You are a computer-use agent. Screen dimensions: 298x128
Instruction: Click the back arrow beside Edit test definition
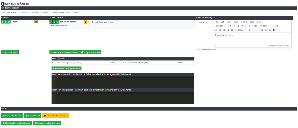(3, 4)
